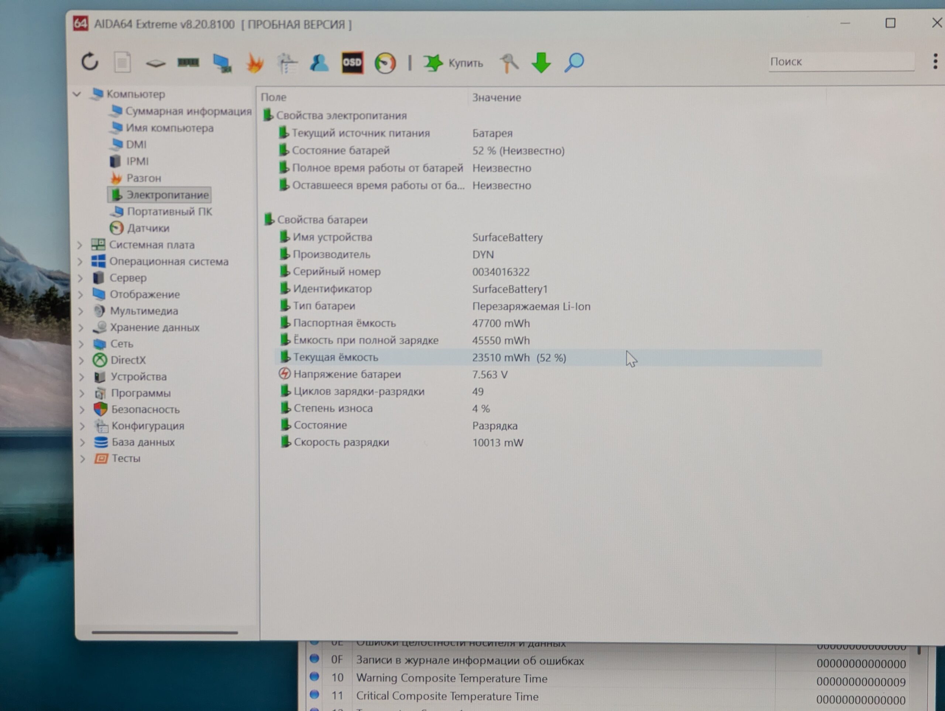
Task: Click the magnifier search icon
Action: pos(574,63)
